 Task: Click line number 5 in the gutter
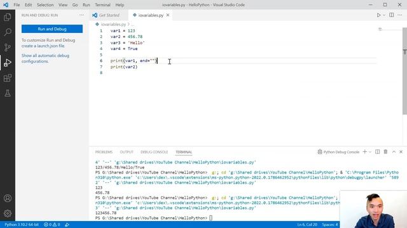pyautogui.click(x=101, y=55)
